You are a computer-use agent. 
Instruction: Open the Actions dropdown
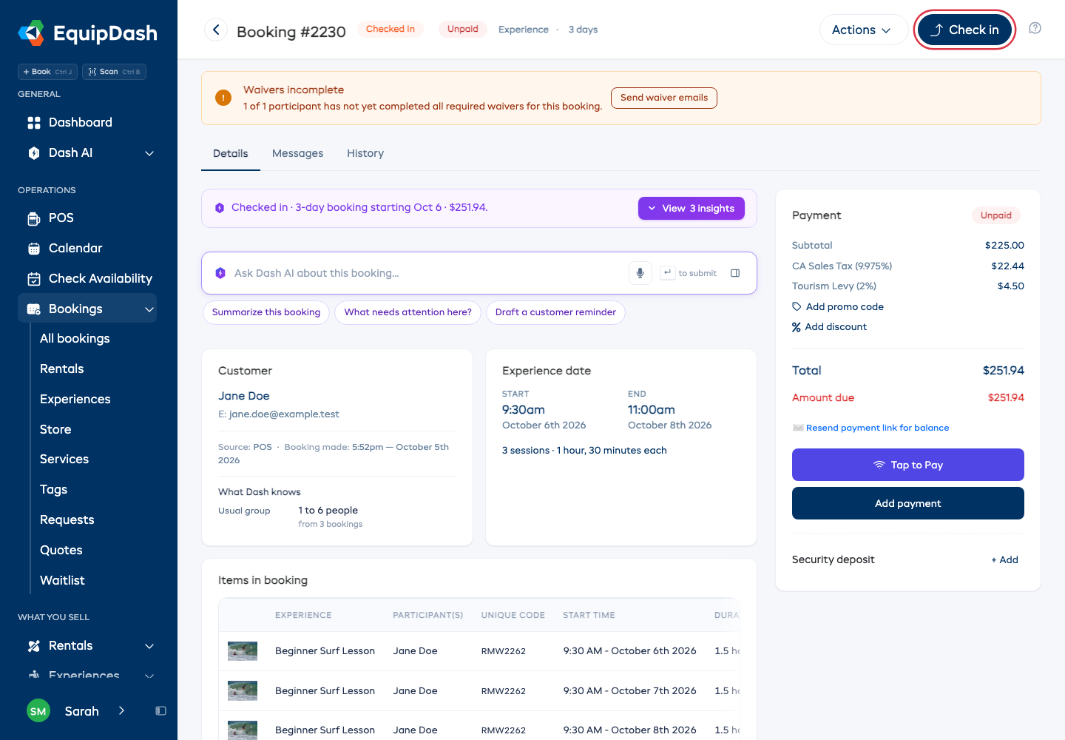click(x=863, y=30)
